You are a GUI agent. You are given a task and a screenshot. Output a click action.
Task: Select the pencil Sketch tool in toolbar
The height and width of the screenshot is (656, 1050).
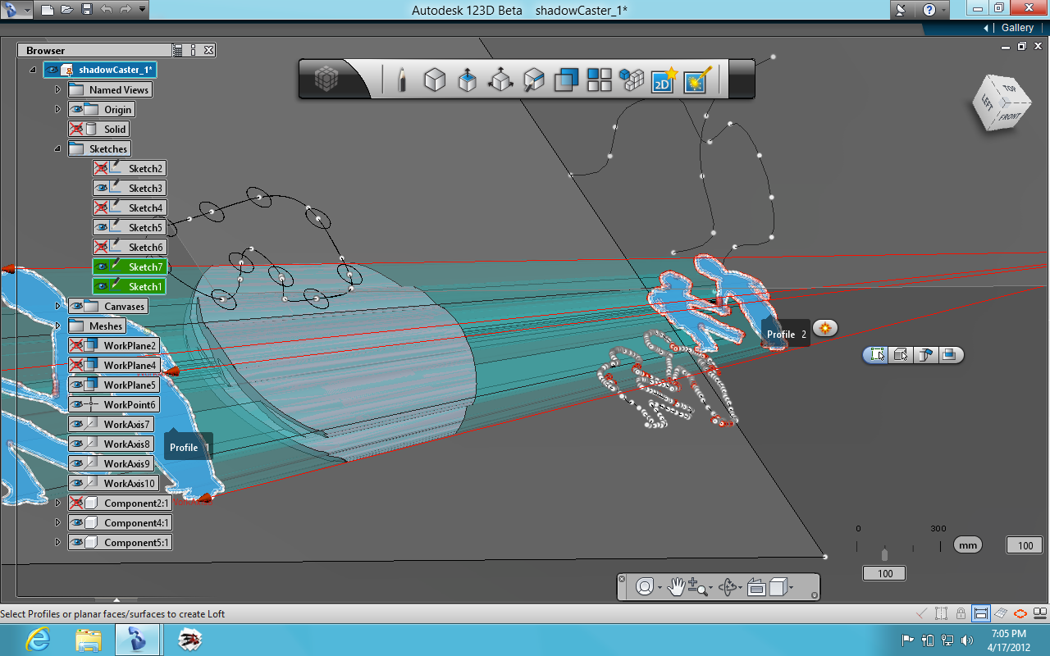[x=402, y=80]
